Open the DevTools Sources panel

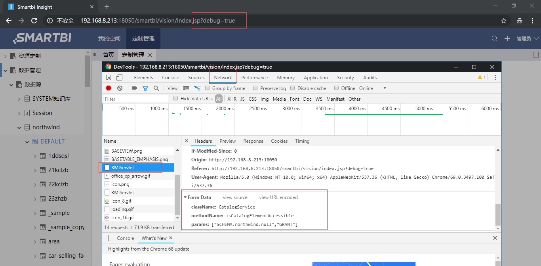click(x=196, y=78)
